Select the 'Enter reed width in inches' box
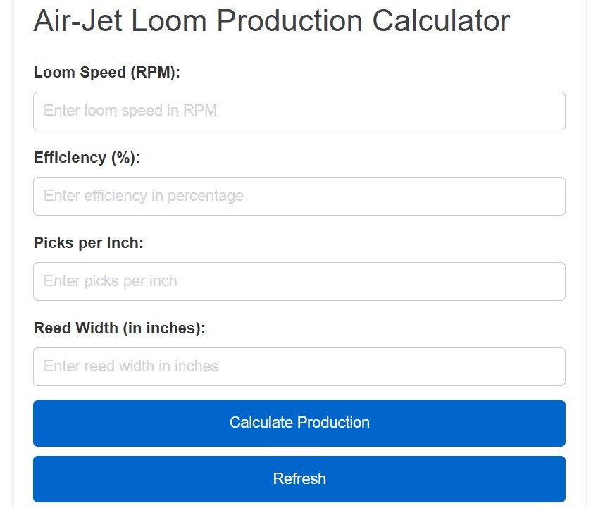598x508 pixels. pyautogui.click(x=299, y=366)
